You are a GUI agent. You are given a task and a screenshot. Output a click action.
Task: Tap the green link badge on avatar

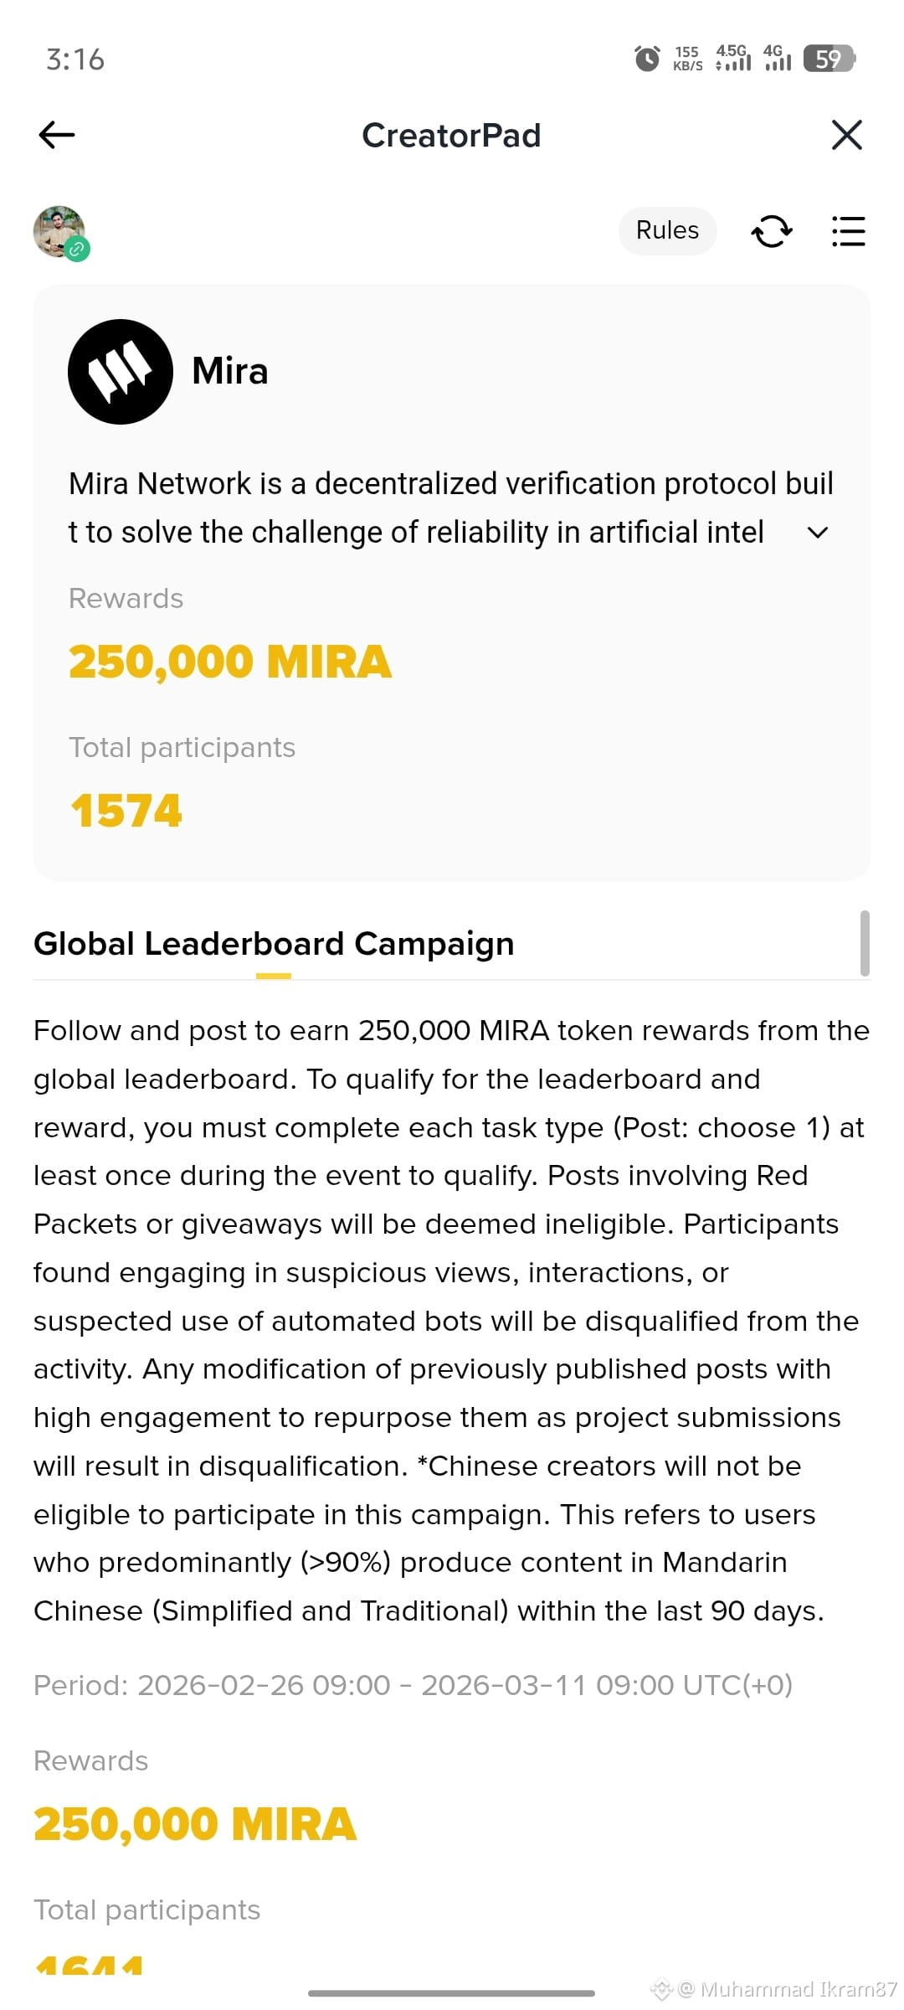point(78,249)
